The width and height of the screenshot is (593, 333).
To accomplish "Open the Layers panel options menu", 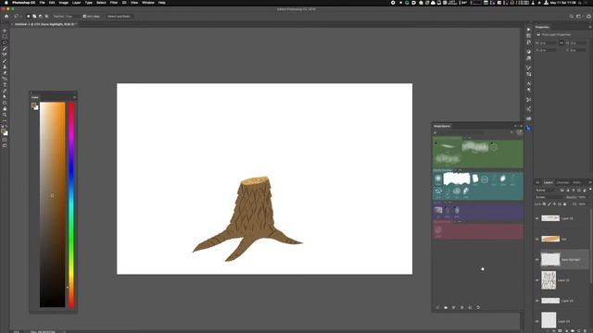I will point(589,183).
